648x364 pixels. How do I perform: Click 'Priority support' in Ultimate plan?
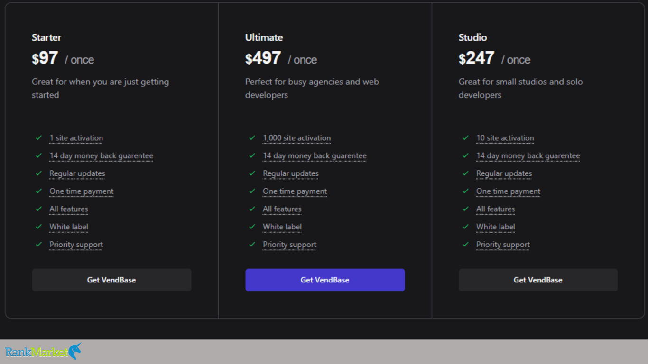click(290, 245)
